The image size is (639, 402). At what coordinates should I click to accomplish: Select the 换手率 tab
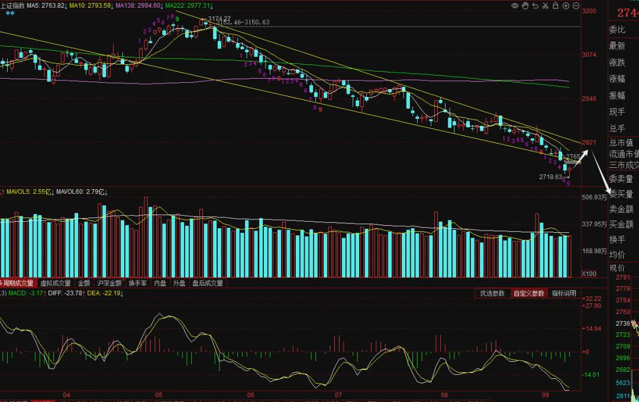(x=138, y=283)
